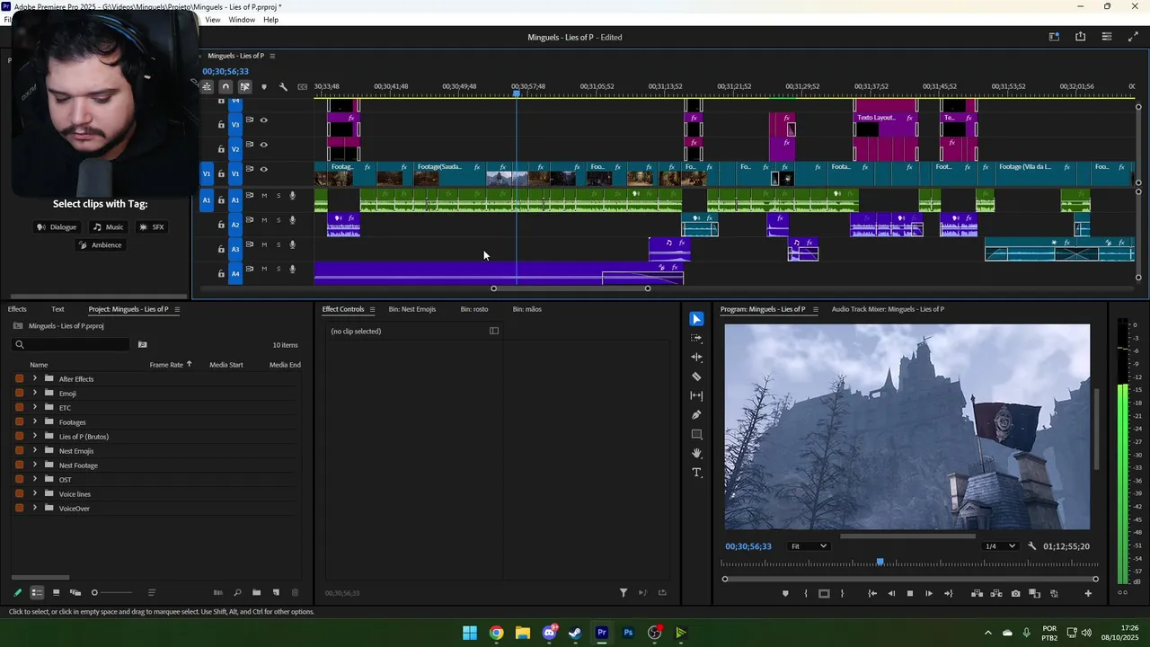Step forward one frame
This screenshot has height=647, width=1150.
929,593
